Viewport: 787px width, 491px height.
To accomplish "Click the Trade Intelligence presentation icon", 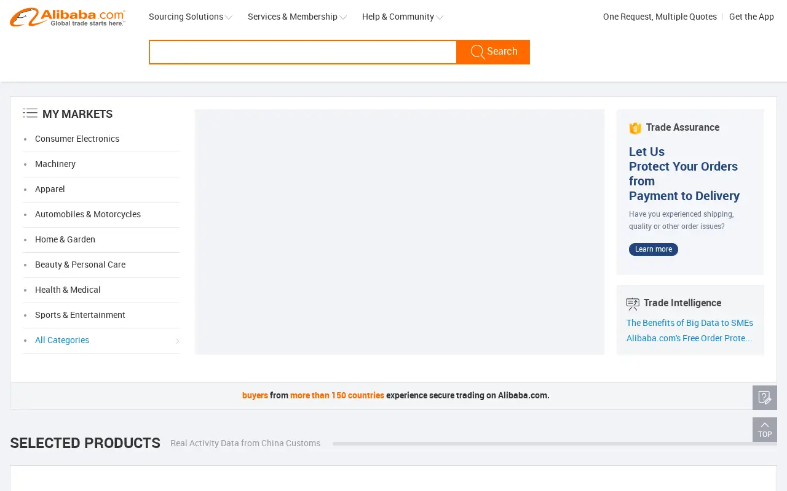I will tap(633, 304).
